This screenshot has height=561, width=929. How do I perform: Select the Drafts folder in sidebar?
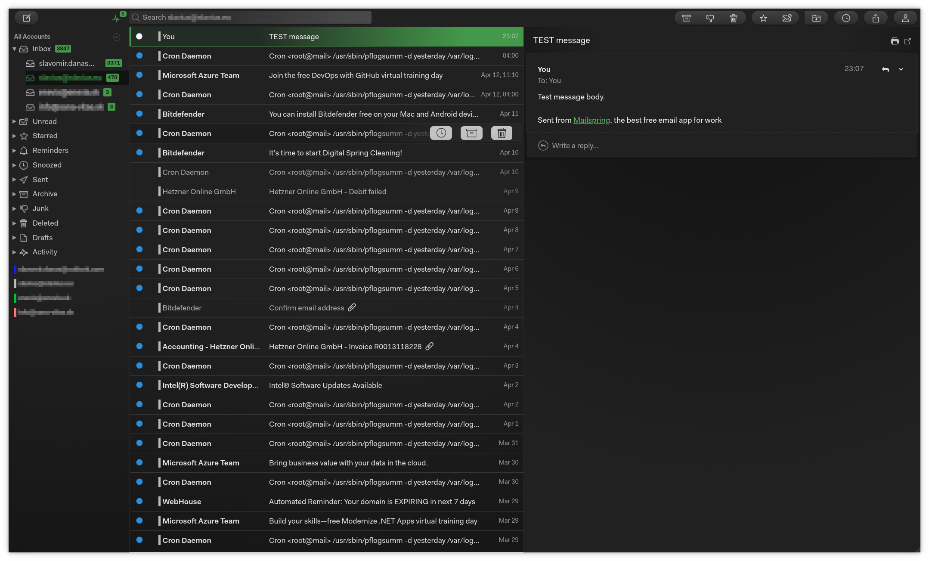tap(42, 238)
